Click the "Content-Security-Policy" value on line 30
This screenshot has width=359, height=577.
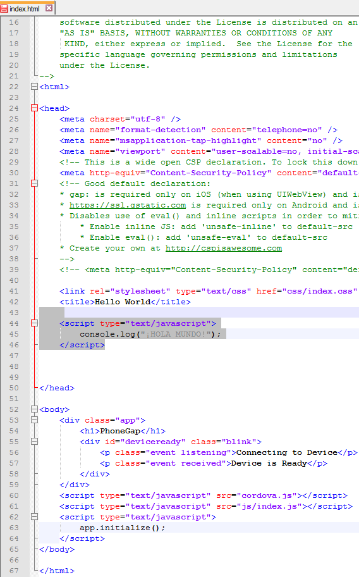pyautogui.click(x=209, y=173)
